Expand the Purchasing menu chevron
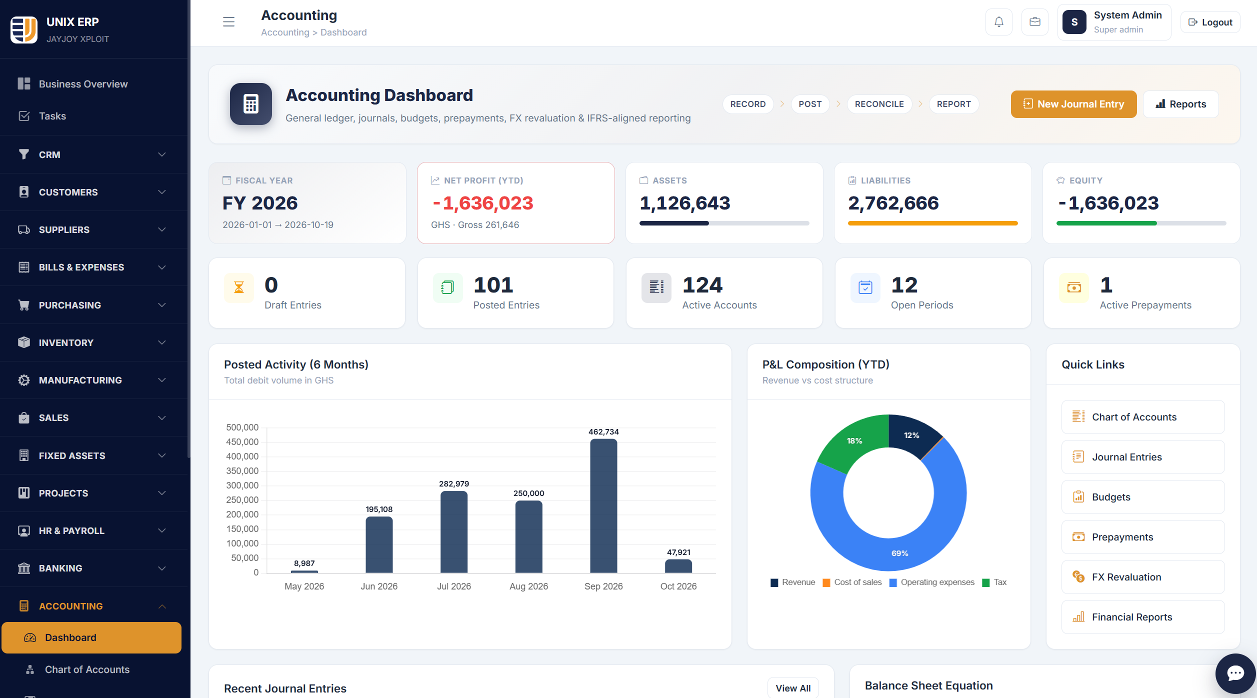 point(162,305)
